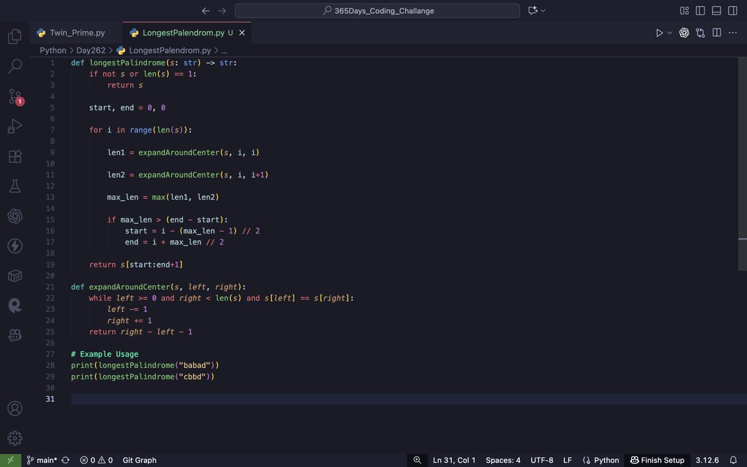Open notifications bell in status bar
The width and height of the screenshot is (747, 467).
click(734, 460)
